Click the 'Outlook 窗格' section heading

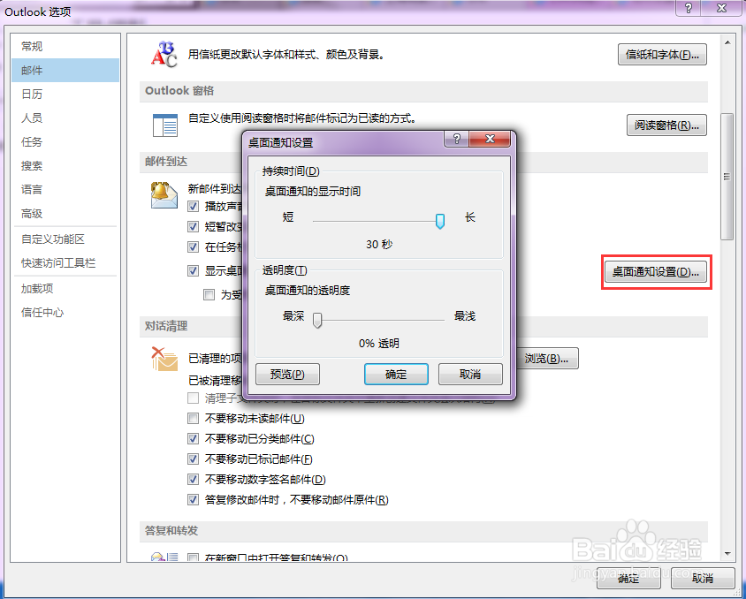(x=179, y=91)
